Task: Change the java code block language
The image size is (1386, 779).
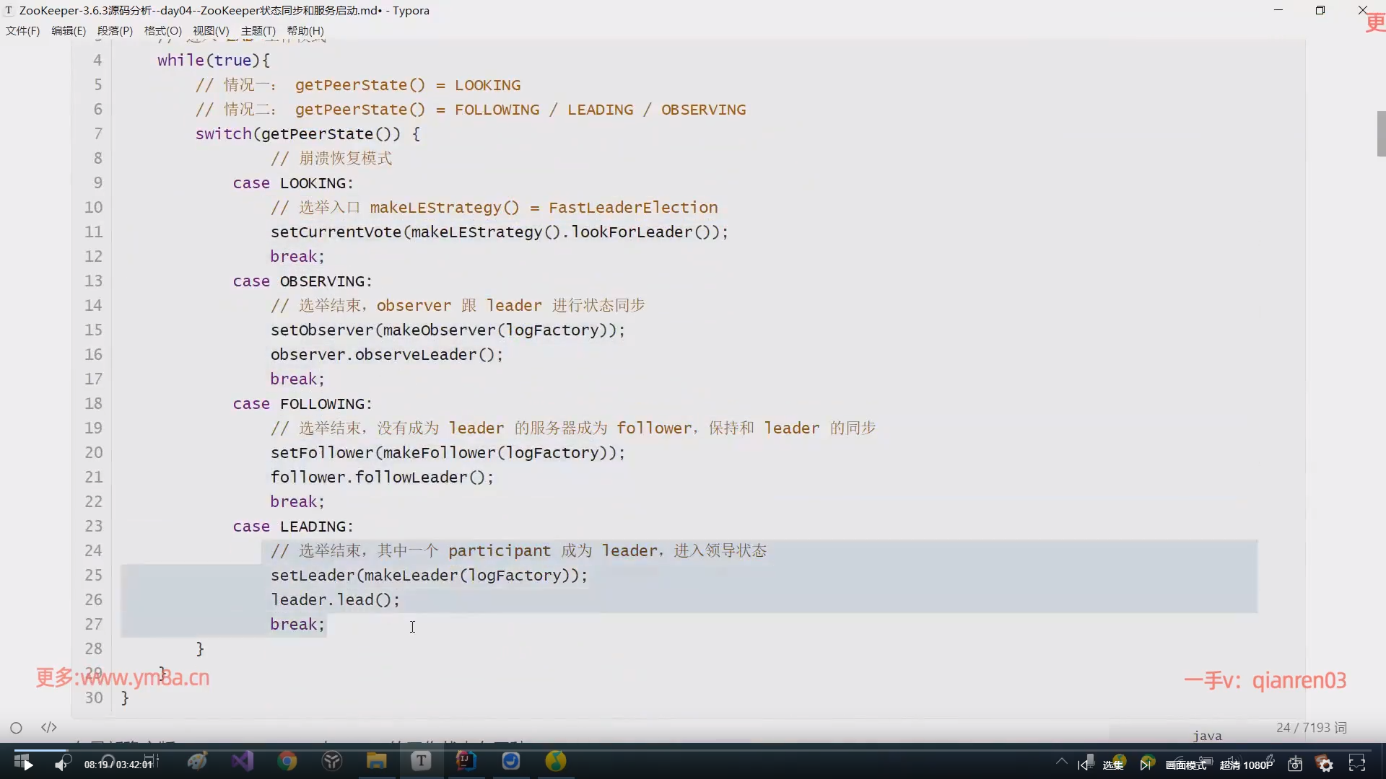Action: 1207,736
